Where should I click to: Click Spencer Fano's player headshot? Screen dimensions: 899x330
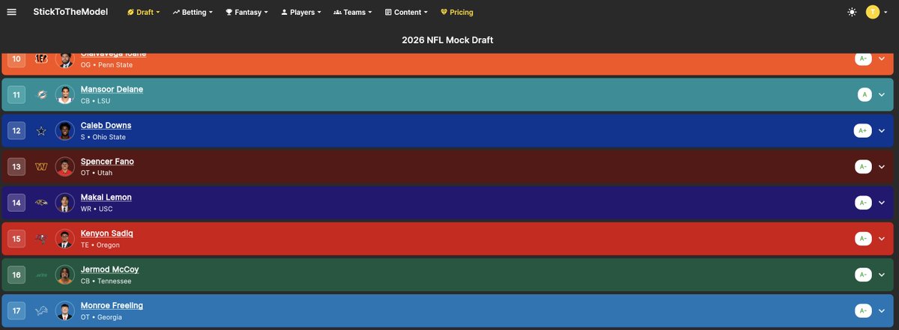pos(64,167)
